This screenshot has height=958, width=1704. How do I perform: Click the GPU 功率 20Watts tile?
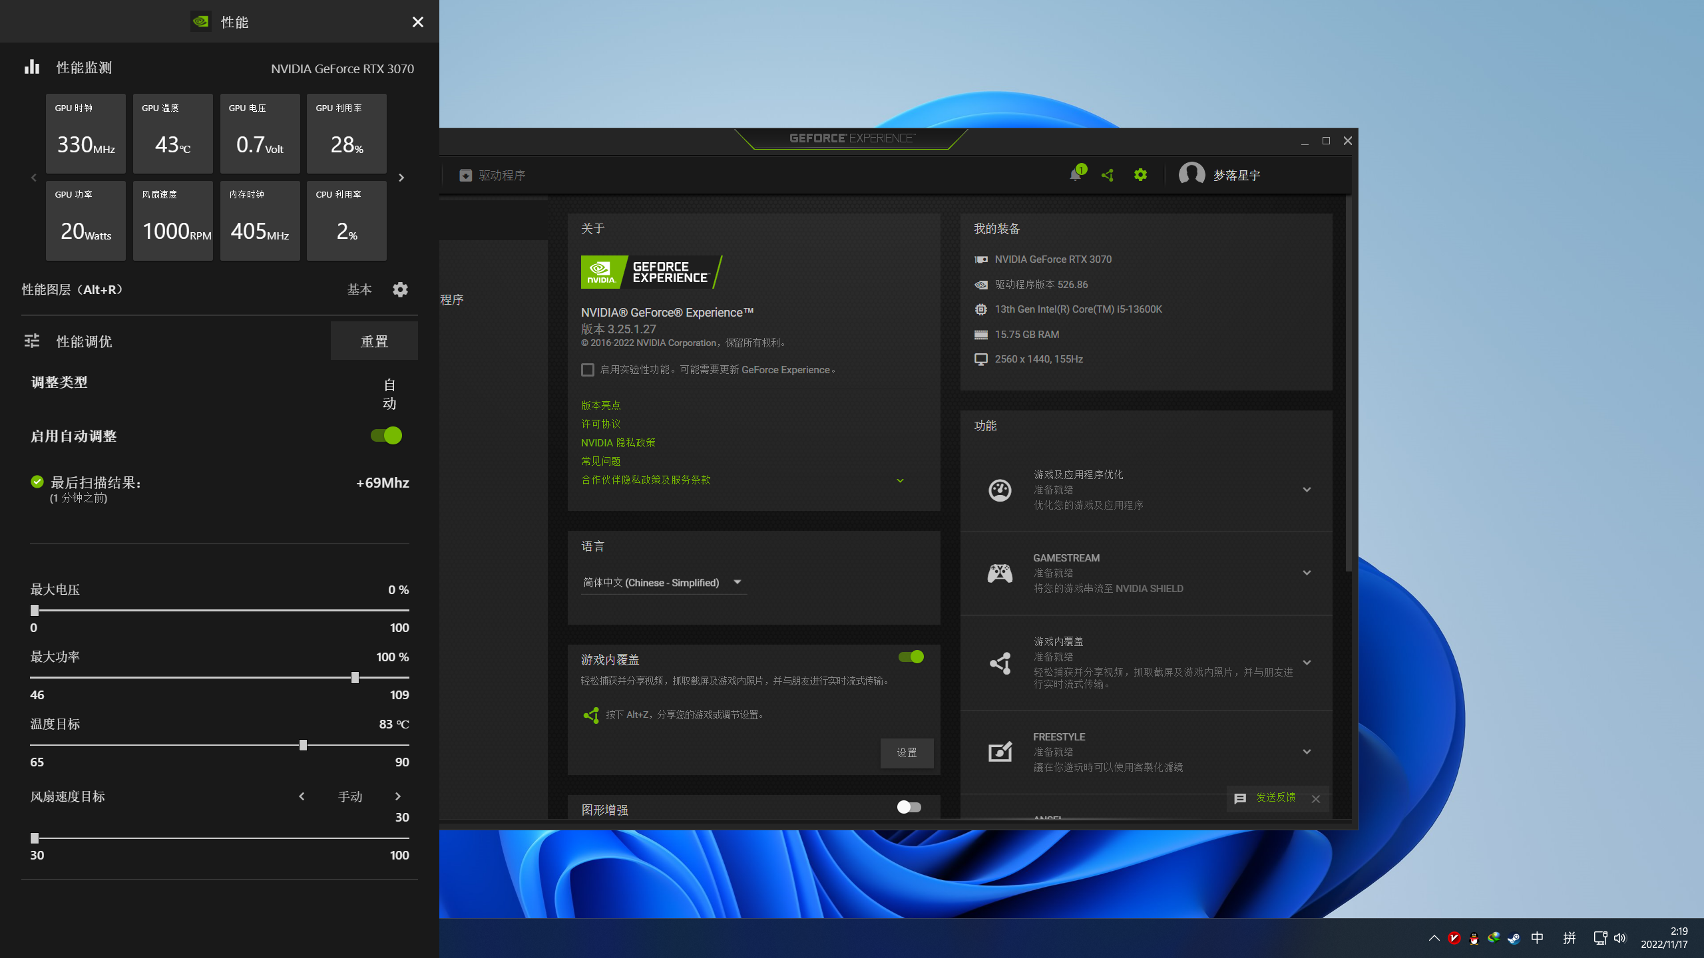click(86, 221)
